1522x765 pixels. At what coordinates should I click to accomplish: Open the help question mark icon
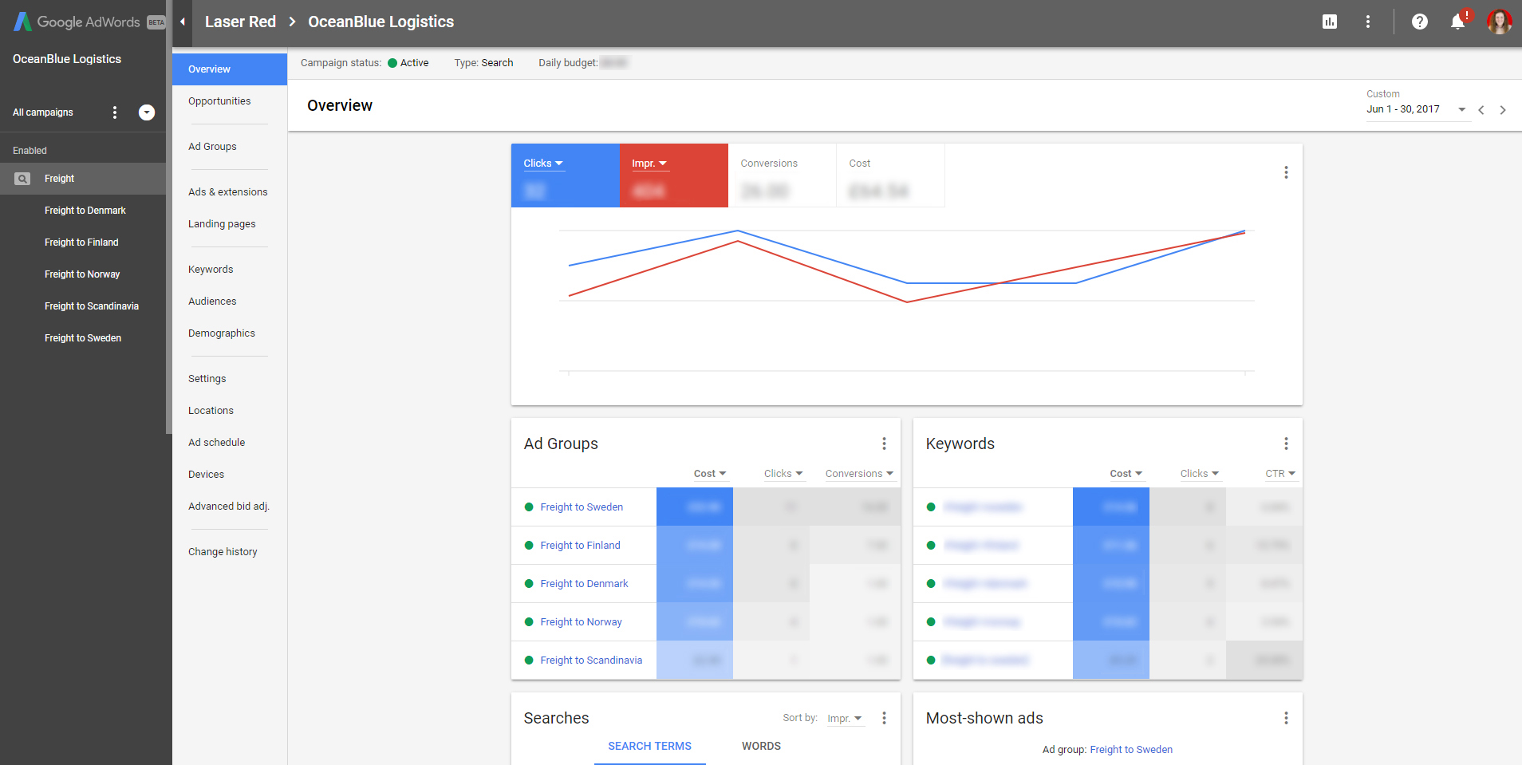pyautogui.click(x=1420, y=22)
